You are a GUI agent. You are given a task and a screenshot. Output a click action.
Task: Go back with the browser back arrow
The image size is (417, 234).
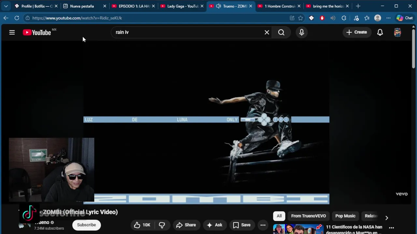pos(6,18)
